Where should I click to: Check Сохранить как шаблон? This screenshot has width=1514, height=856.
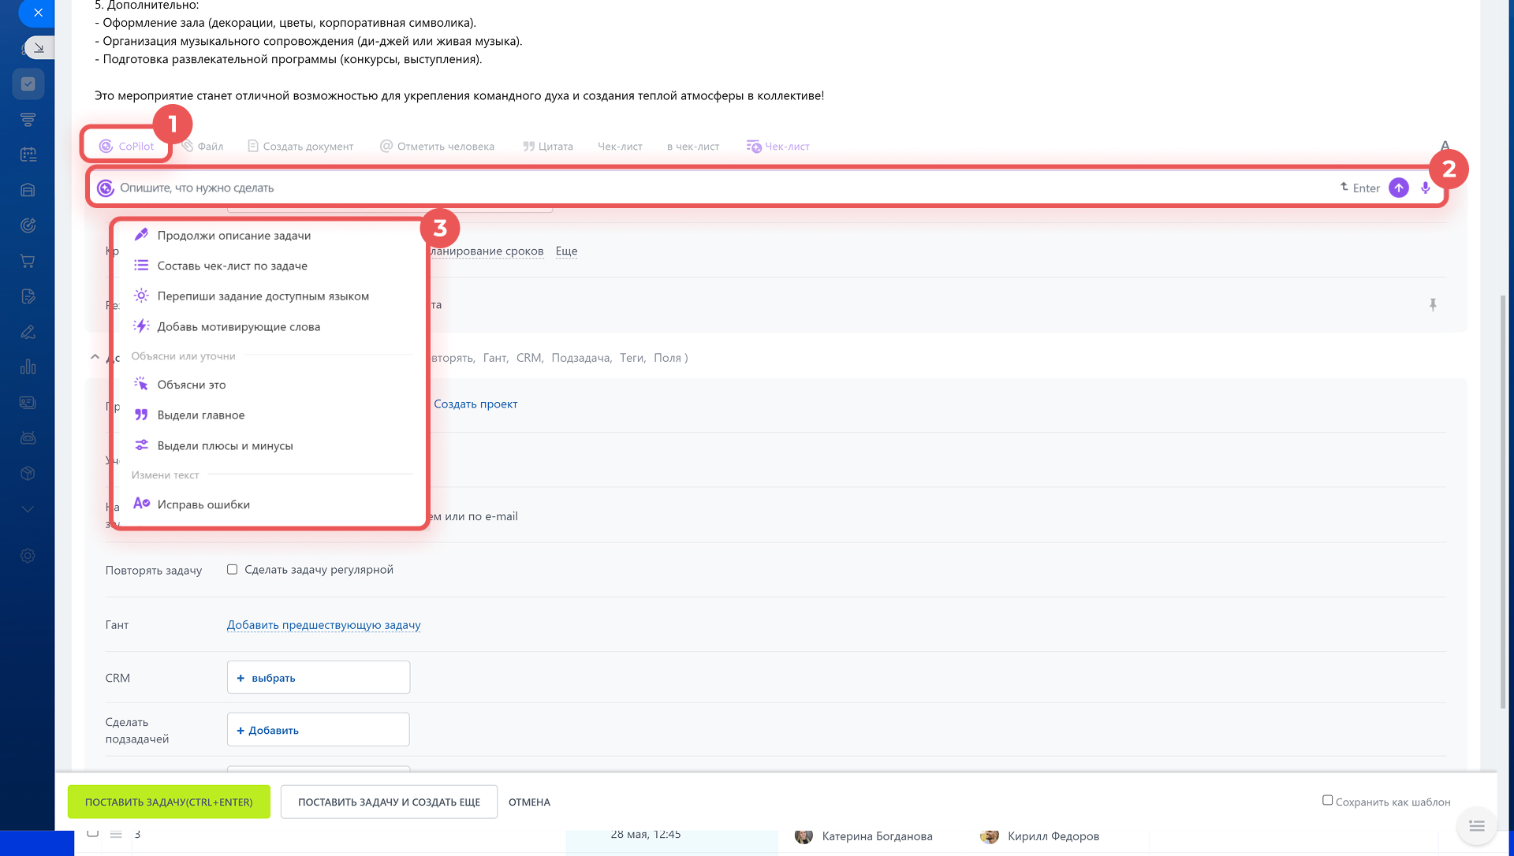point(1327,800)
